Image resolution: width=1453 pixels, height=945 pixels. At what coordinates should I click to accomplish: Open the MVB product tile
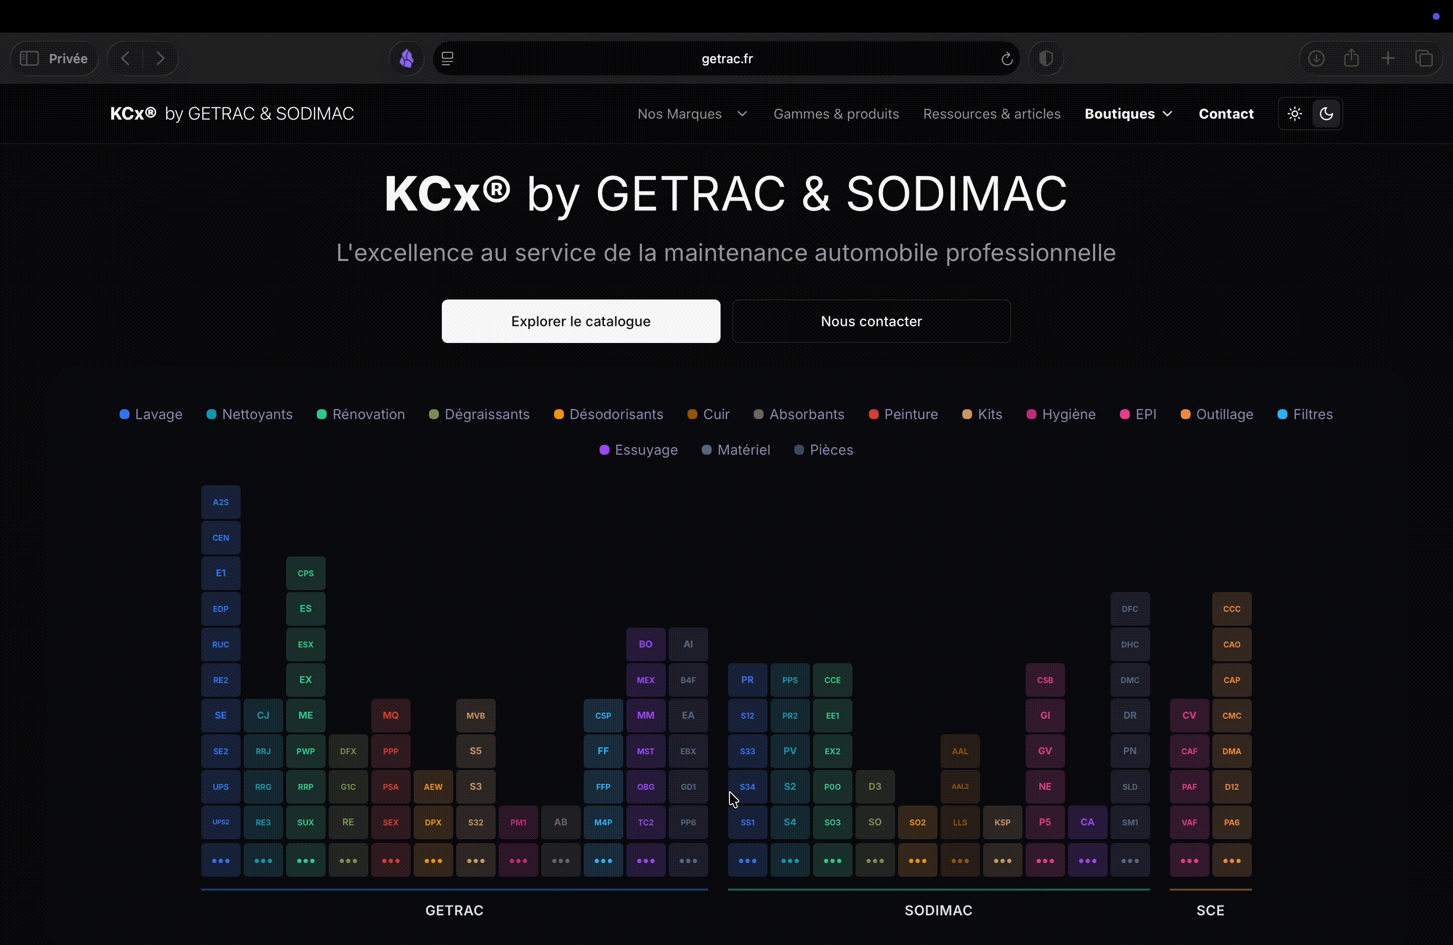coord(475,716)
